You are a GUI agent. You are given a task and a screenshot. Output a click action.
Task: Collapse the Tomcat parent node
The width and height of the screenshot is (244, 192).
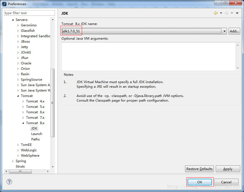coord(18,96)
